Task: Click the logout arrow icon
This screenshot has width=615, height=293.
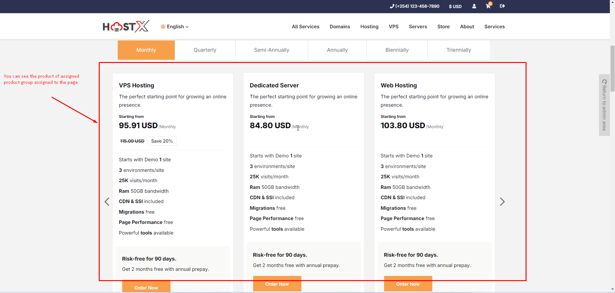Action: pos(502,6)
